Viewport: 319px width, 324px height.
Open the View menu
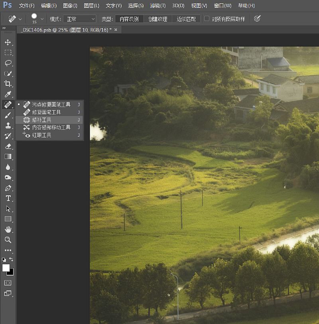(199, 6)
